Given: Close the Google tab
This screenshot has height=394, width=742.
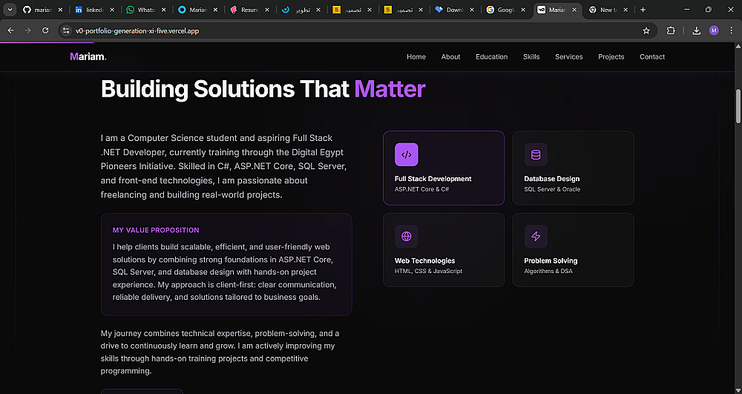Looking at the screenshot, I should [x=523, y=10].
